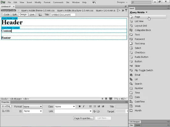This screenshot has height=127, width=170.
Task: Show more related files chevron
Action: [123, 10]
